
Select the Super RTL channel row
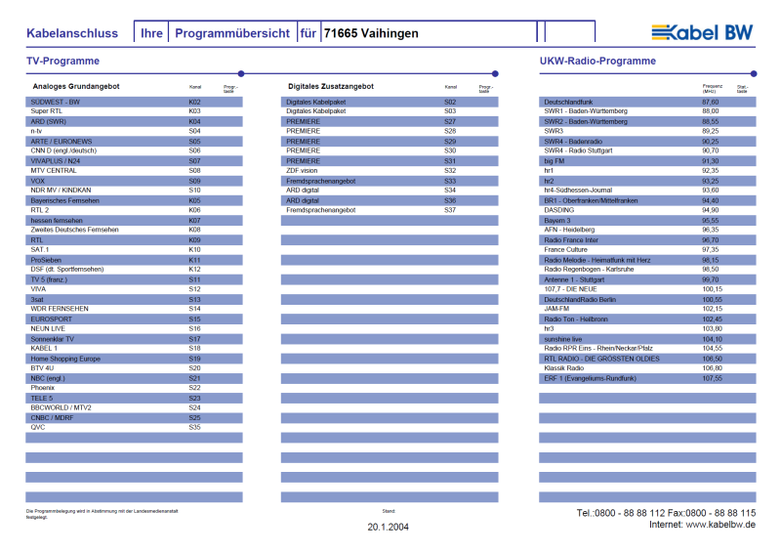click(x=134, y=111)
